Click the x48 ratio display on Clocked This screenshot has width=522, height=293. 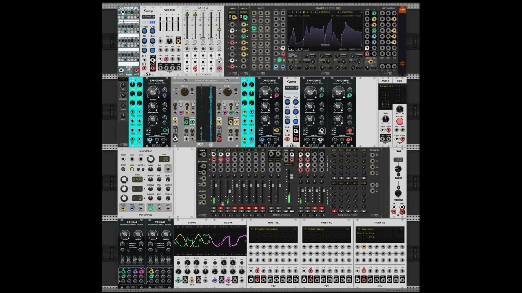[137, 179]
